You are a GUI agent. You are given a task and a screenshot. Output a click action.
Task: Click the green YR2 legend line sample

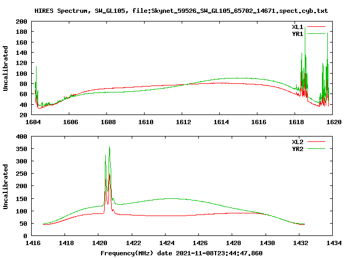tap(316, 149)
